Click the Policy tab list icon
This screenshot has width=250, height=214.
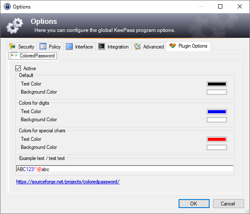pyautogui.click(x=43, y=46)
